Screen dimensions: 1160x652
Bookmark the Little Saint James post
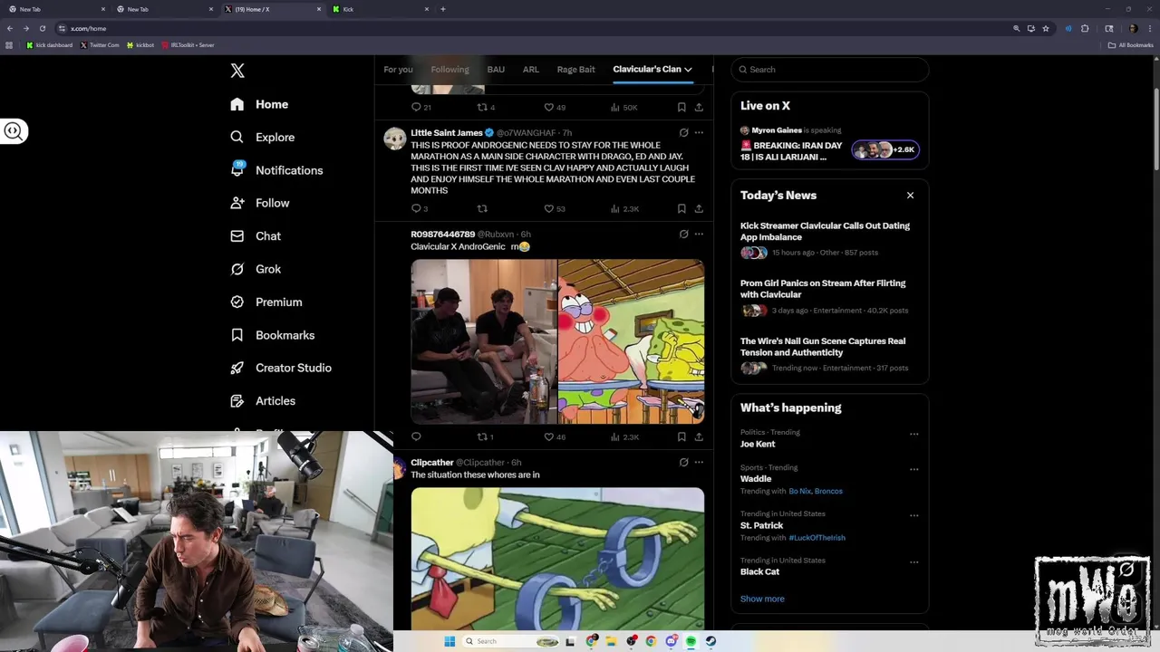click(681, 208)
